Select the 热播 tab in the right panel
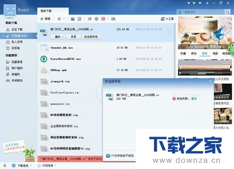Screen dimensions: 234x169 tap(183, 54)
